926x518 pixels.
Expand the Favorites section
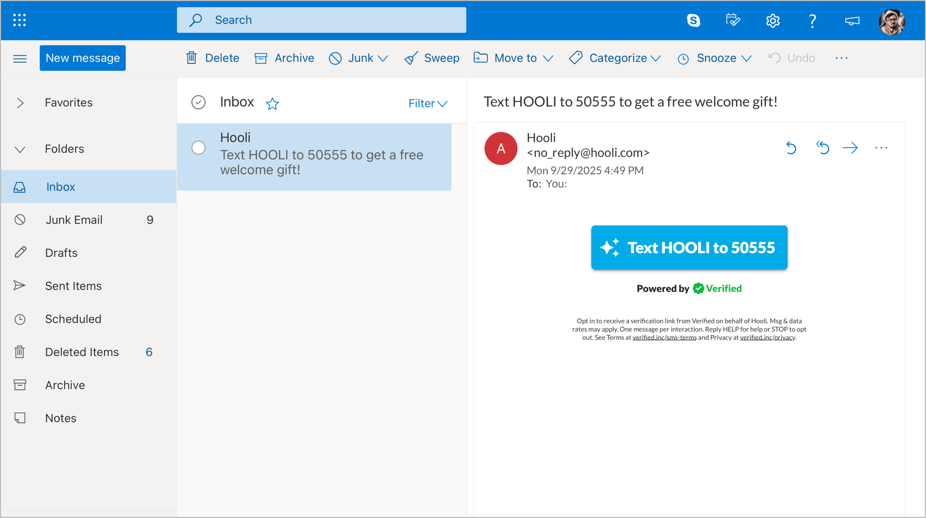click(x=20, y=103)
